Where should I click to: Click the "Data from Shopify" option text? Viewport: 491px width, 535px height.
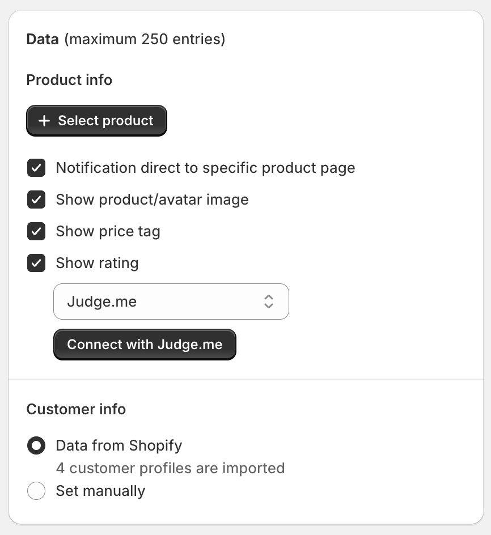[x=119, y=446]
